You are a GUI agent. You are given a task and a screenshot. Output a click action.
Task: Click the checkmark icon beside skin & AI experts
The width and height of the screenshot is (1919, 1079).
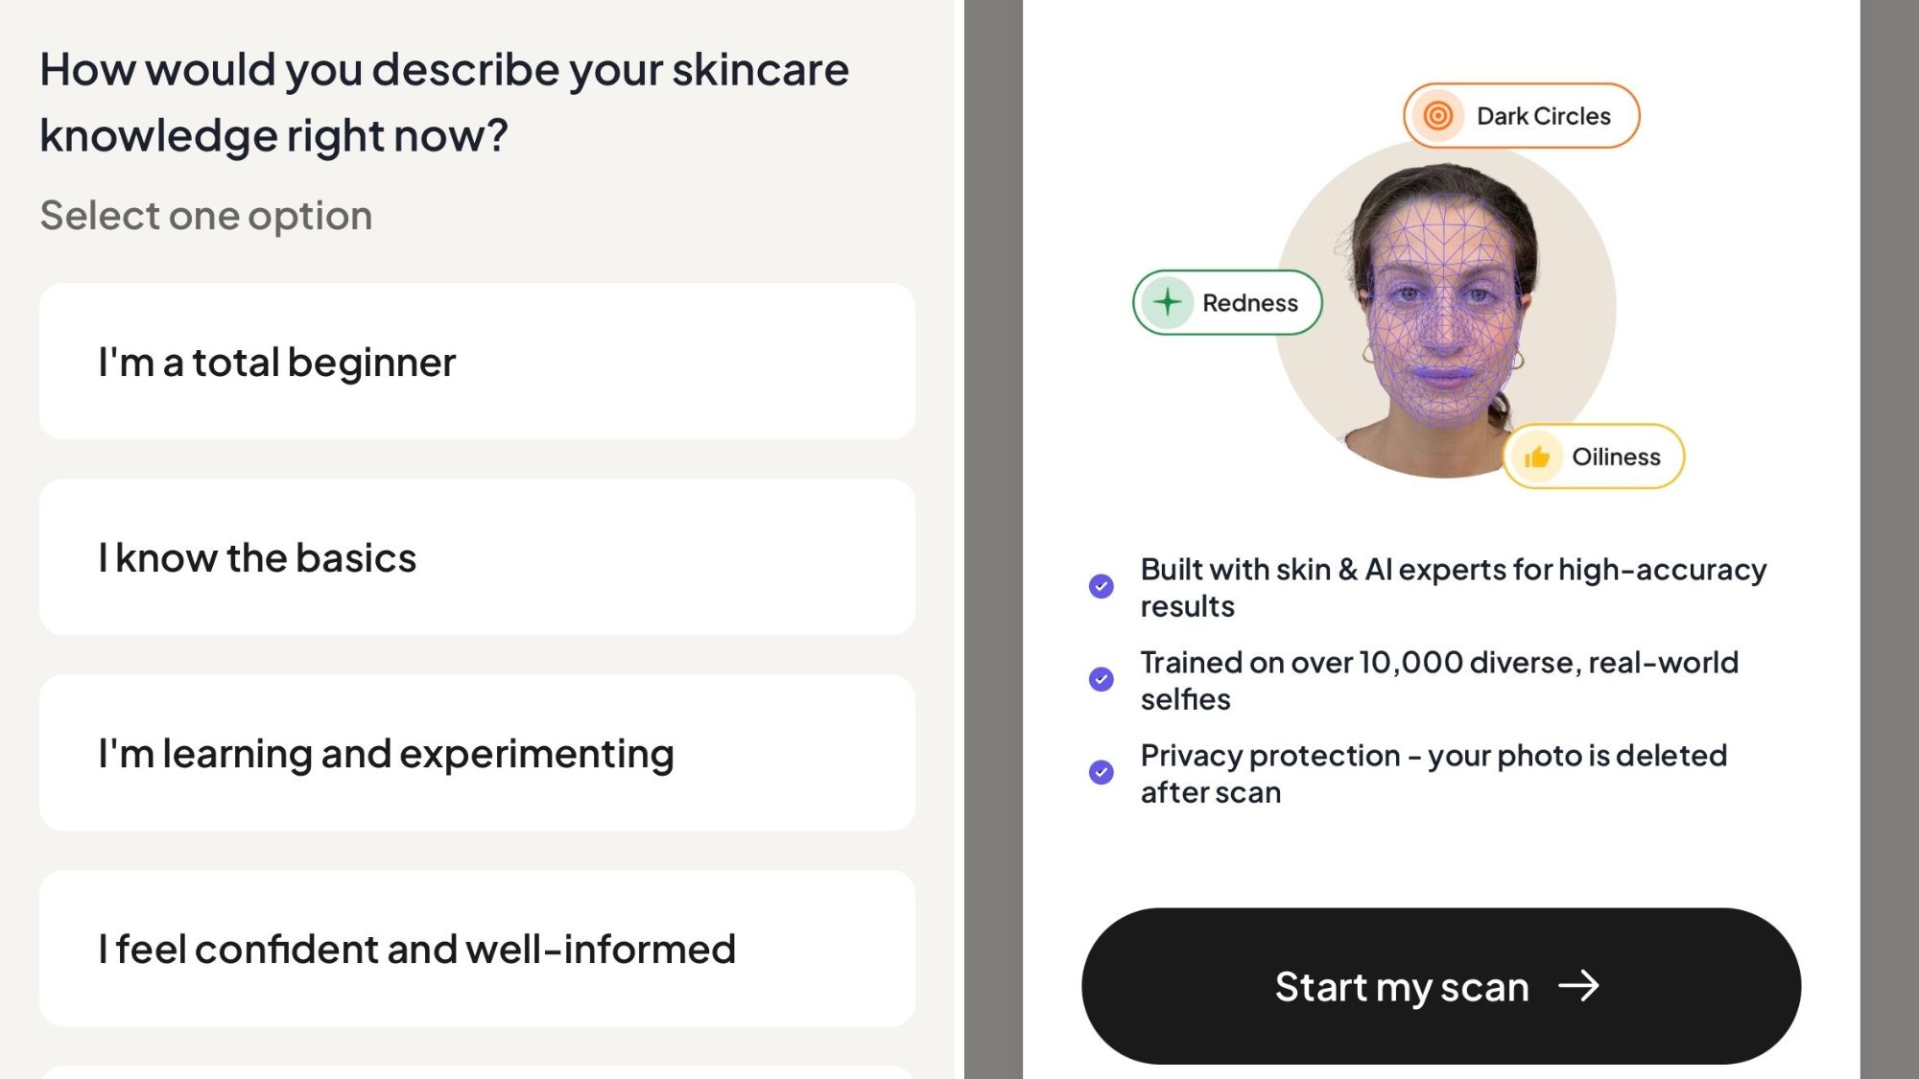1102,586
